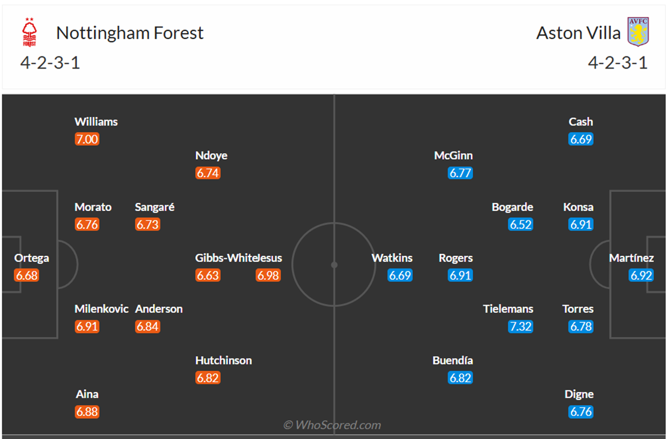The width and height of the screenshot is (669, 439).
Task: Click Tielemans' 7.32 rating badge
Action: [520, 327]
